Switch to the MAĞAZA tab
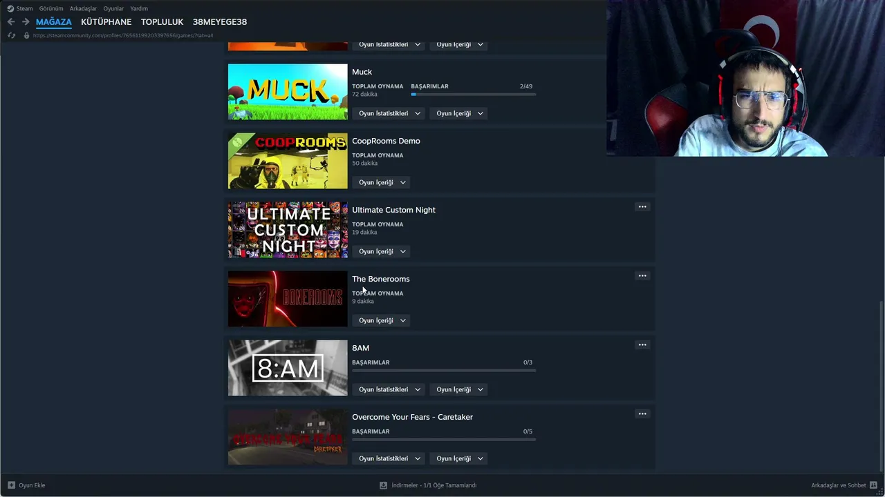The width and height of the screenshot is (885, 497). [54, 22]
